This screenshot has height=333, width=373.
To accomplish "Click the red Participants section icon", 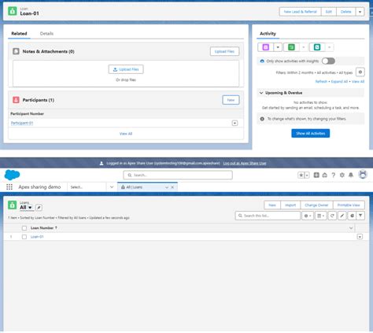I will [x=16, y=100].
